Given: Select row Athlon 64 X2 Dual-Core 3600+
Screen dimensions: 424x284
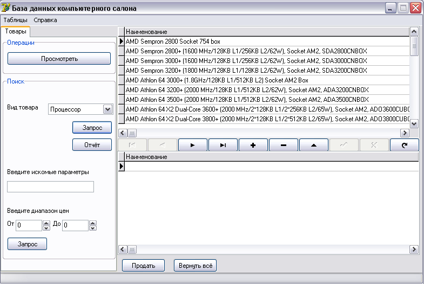Looking at the screenshot, I should pyautogui.click(x=267, y=109).
